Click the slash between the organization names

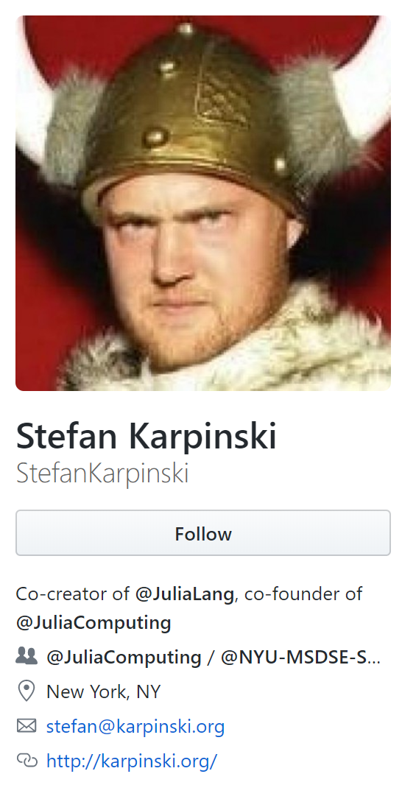coord(211,658)
